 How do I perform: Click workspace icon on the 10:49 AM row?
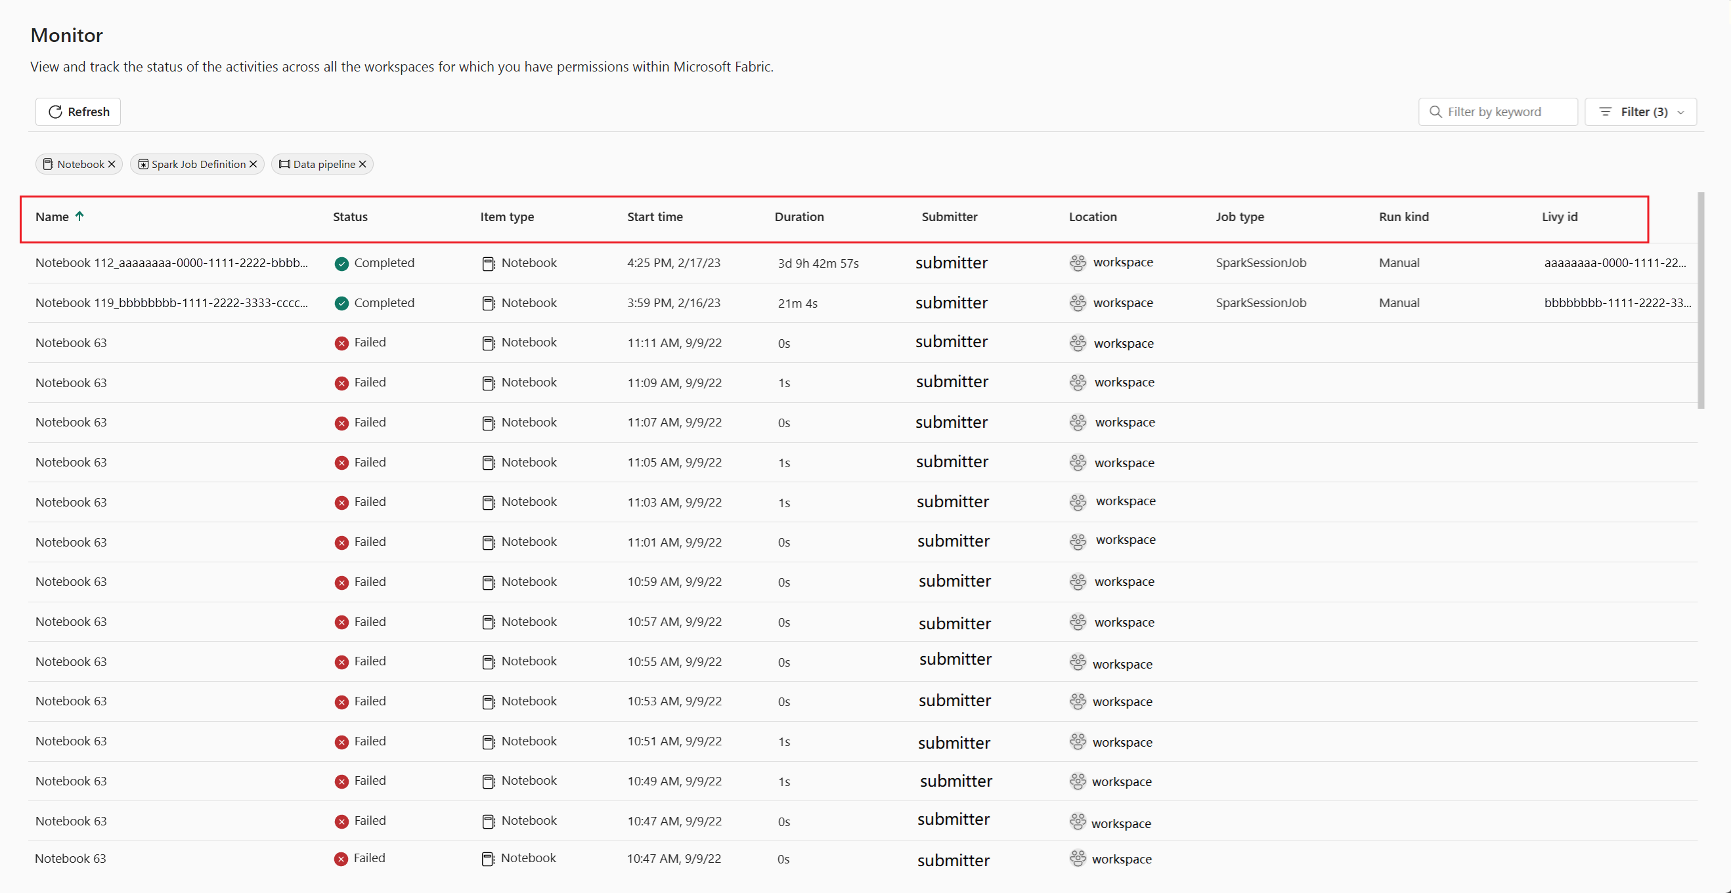(x=1078, y=781)
